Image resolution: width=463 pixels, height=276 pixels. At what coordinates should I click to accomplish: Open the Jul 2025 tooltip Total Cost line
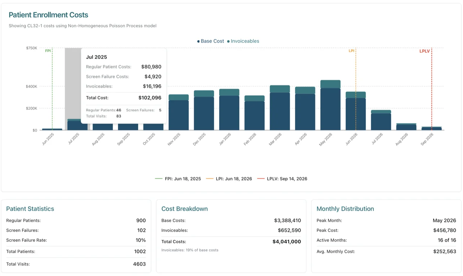click(x=123, y=97)
